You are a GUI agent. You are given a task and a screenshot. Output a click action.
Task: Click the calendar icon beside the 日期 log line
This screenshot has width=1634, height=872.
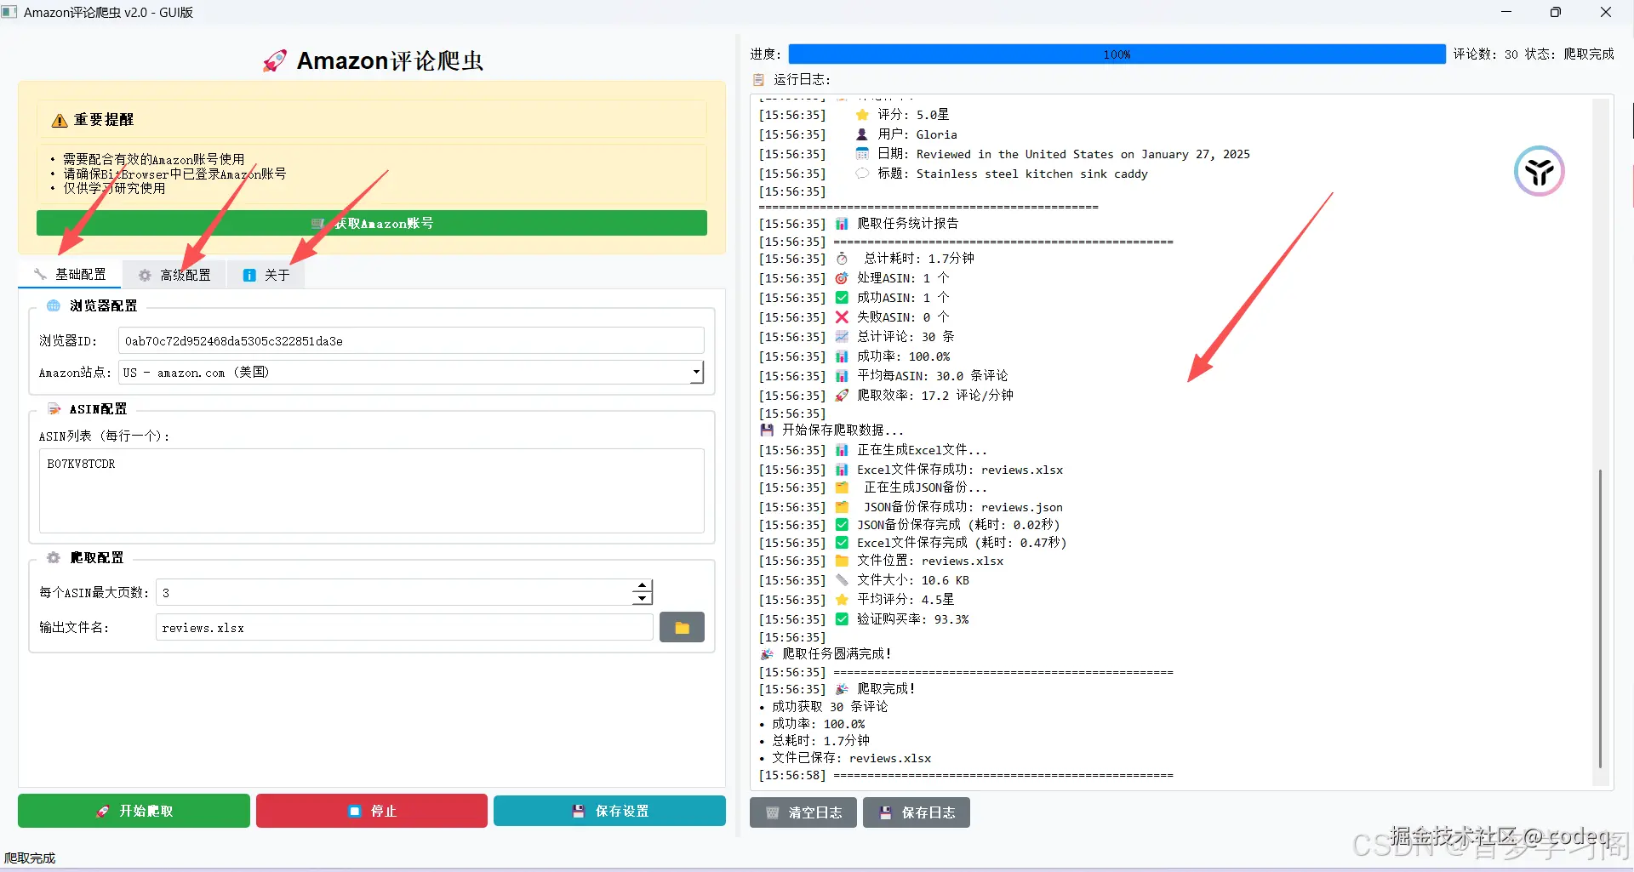[862, 154]
